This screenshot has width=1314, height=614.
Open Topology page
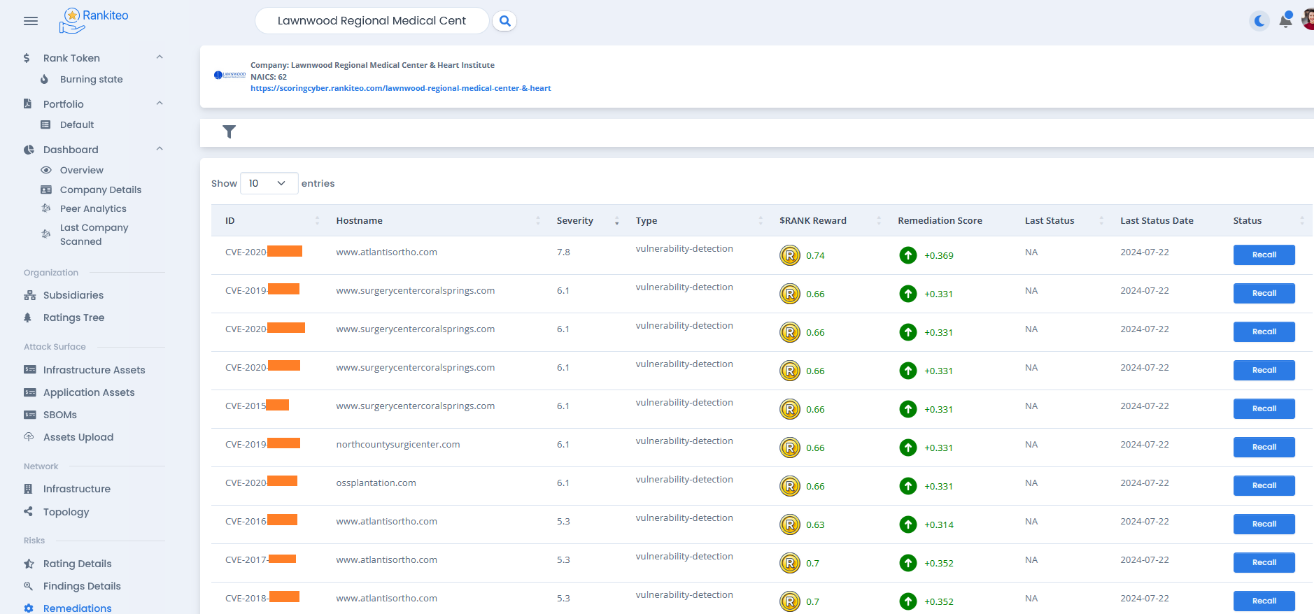[66, 512]
